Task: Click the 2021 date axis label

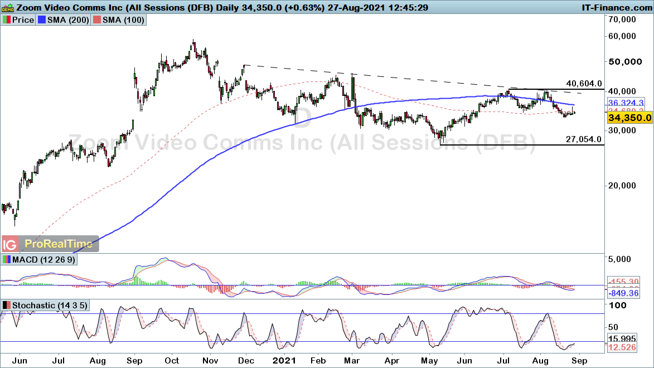Action: [x=284, y=361]
